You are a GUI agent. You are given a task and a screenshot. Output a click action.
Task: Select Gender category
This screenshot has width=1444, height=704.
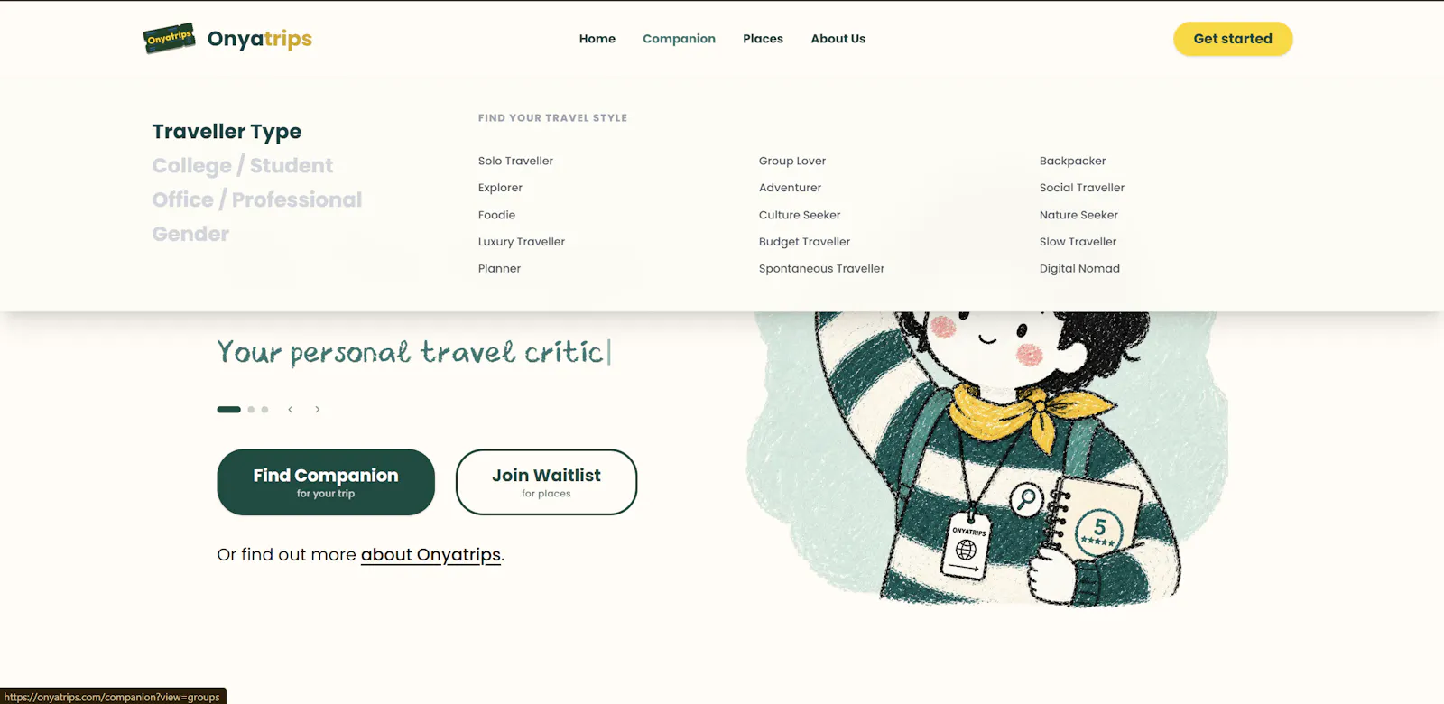pyautogui.click(x=190, y=234)
